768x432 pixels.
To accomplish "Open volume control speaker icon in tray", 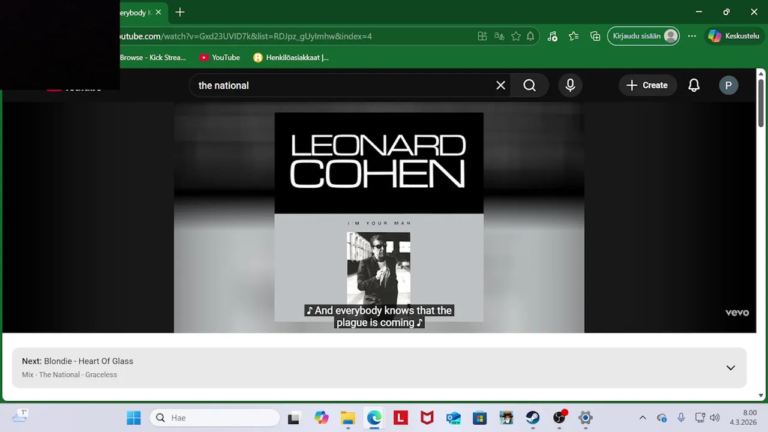I will click(714, 418).
